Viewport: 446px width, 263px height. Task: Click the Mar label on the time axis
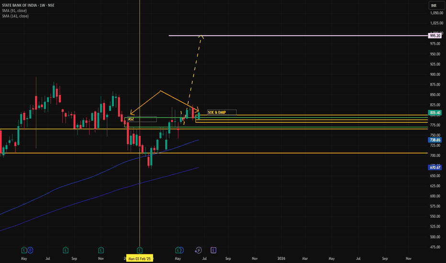[305, 258]
